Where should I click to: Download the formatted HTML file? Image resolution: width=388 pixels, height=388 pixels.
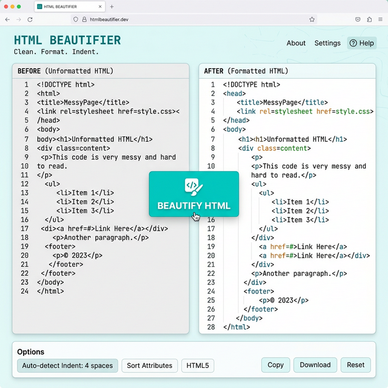(315, 365)
